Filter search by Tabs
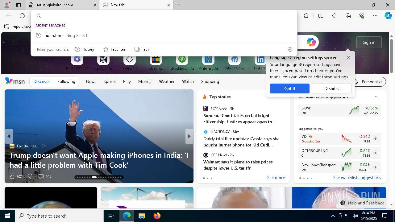The image size is (395, 222). (142, 49)
